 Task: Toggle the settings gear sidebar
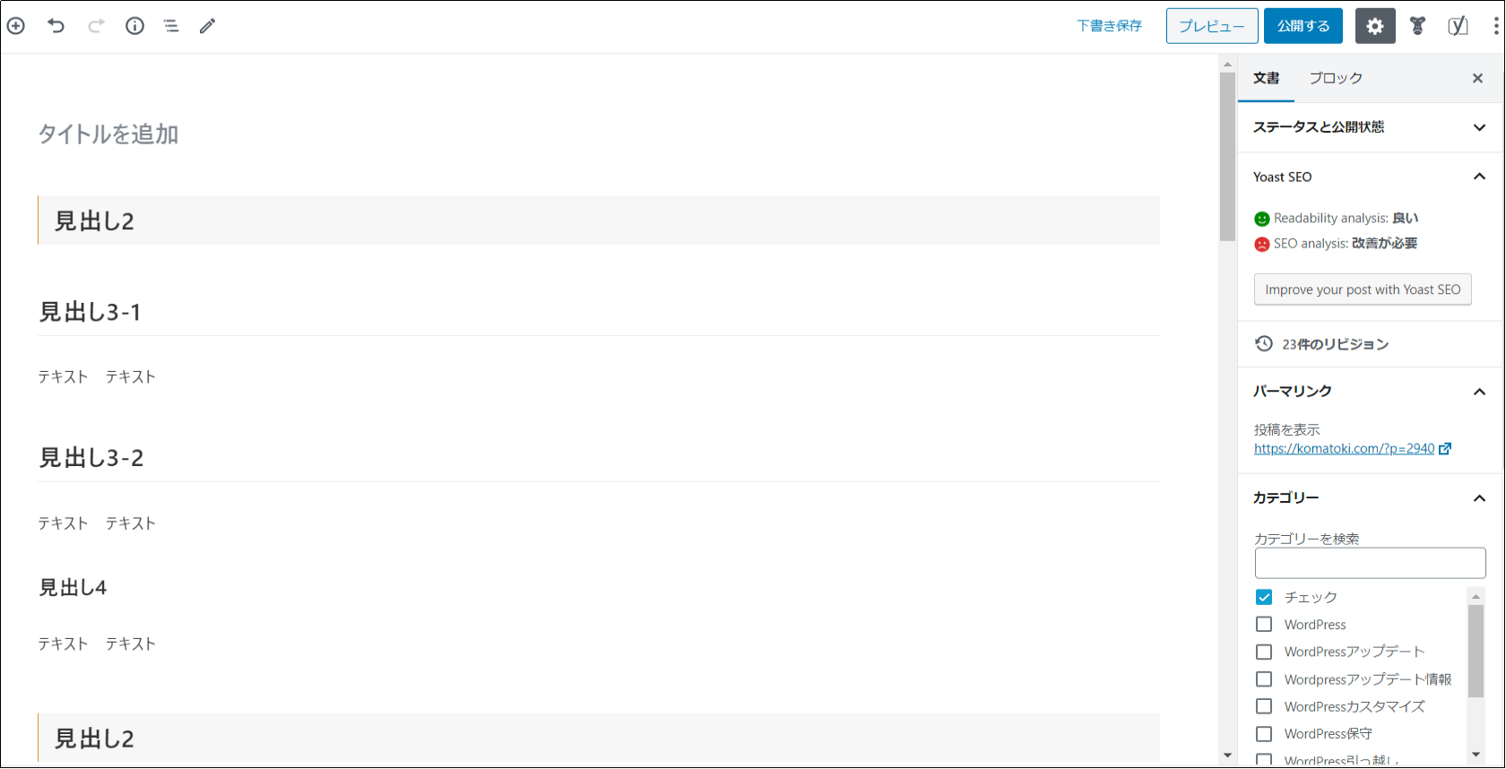pos(1375,26)
